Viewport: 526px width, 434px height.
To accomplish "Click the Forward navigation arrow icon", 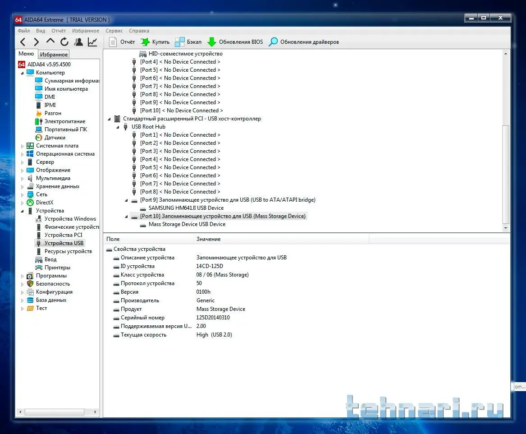I will tap(36, 42).
